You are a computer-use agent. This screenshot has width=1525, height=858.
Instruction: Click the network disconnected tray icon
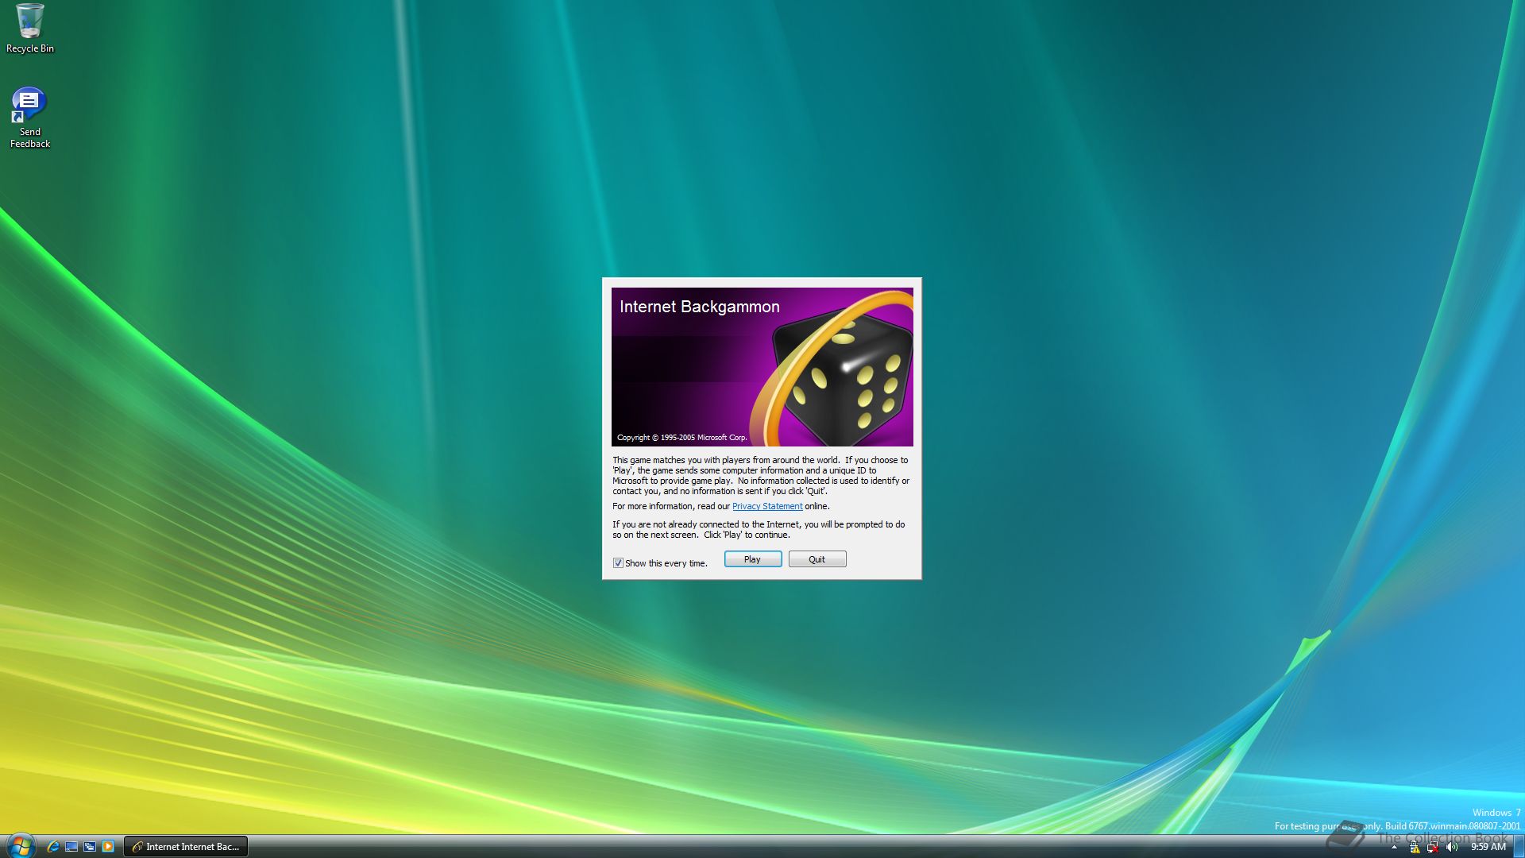(1433, 848)
